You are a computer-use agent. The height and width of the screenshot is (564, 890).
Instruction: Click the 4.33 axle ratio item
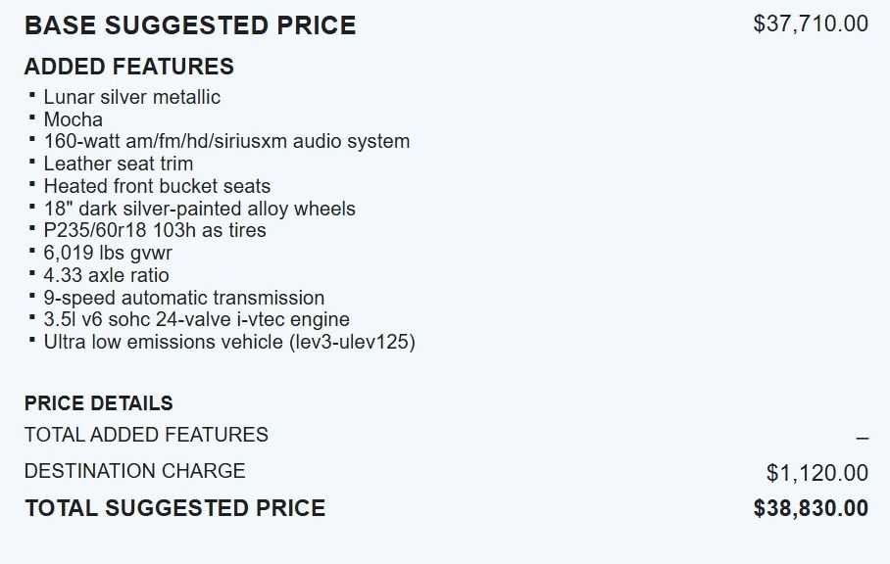(106, 275)
